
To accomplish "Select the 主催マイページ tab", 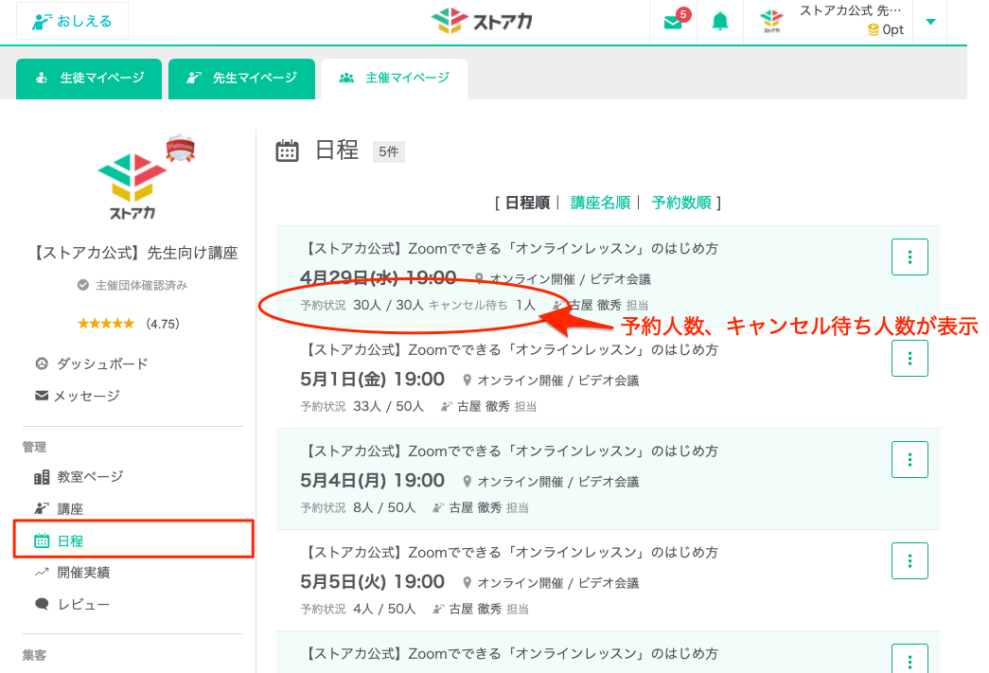I will coord(395,79).
